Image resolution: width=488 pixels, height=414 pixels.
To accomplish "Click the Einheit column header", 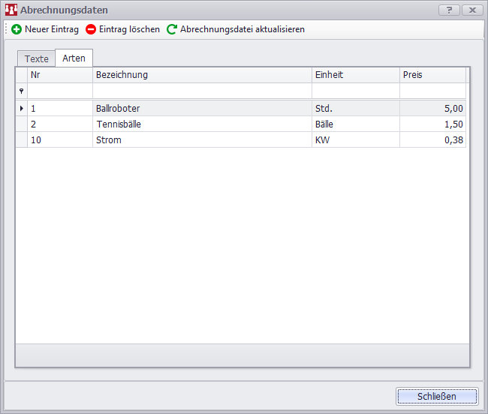I will 355,75.
